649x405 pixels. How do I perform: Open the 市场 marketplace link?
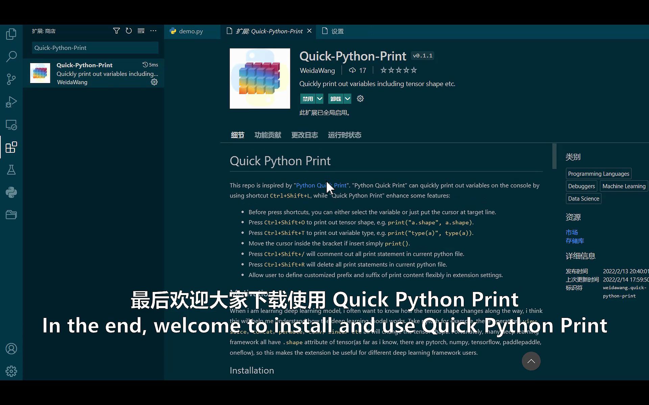572,232
